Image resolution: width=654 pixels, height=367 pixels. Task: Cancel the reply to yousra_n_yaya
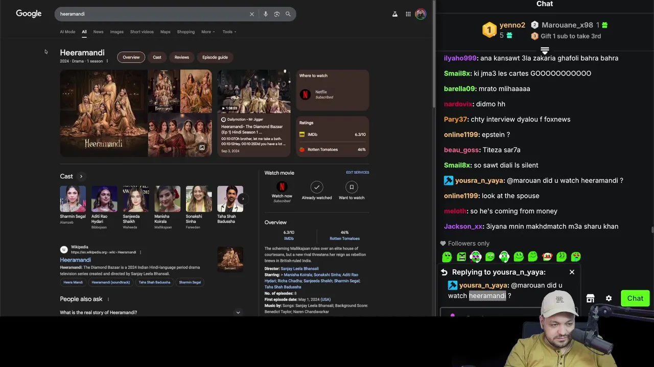pos(572,272)
